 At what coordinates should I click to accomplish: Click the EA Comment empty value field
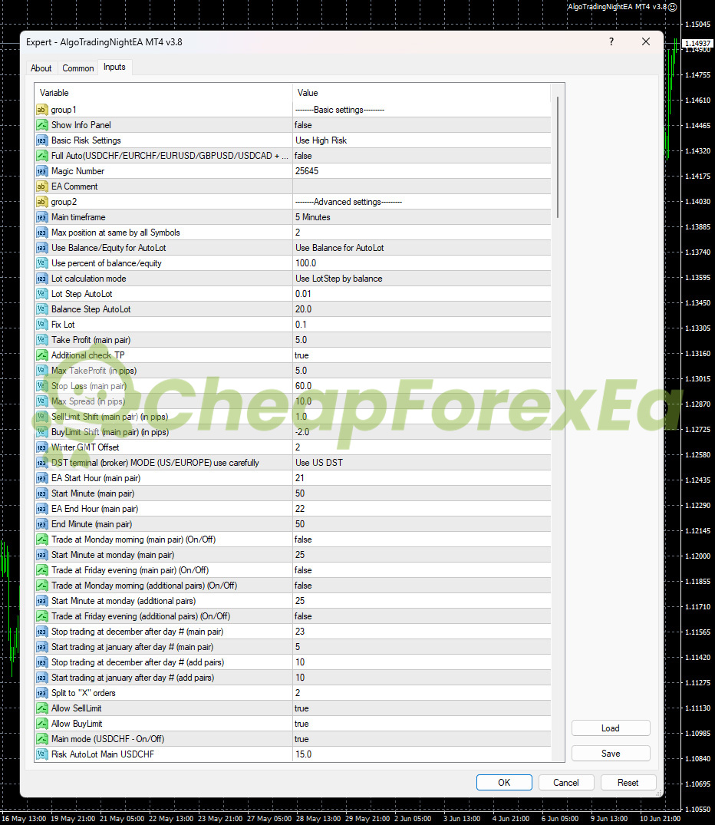click(x=421, y=186)
